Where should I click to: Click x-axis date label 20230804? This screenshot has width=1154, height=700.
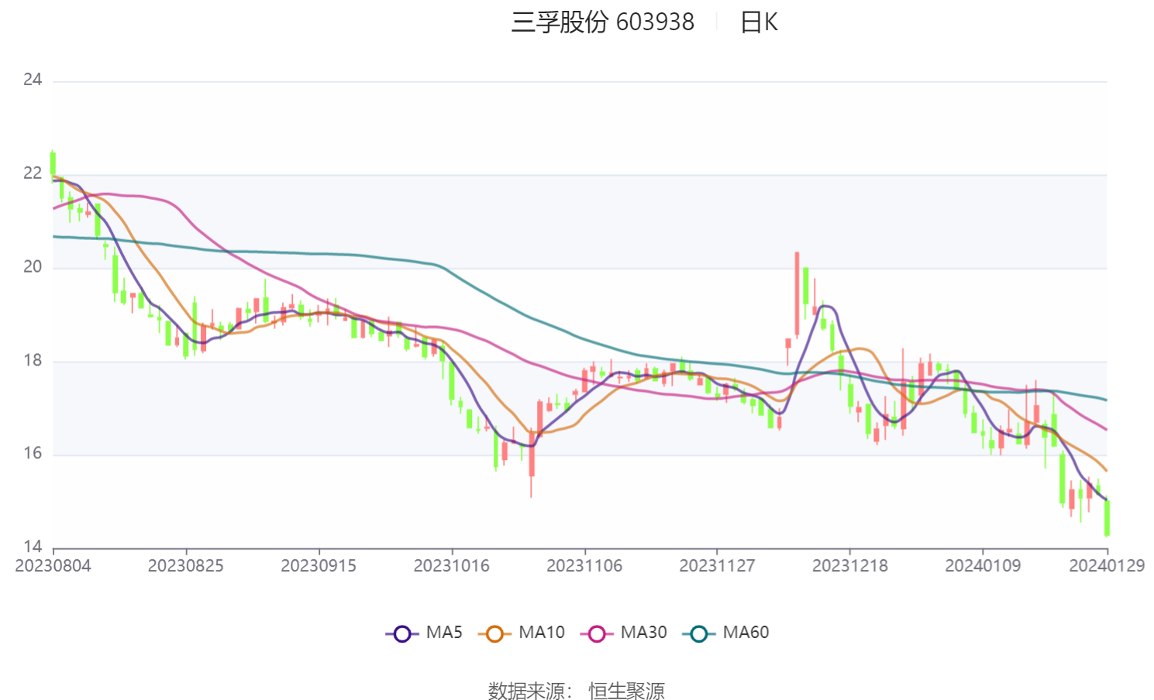(53, 566)
